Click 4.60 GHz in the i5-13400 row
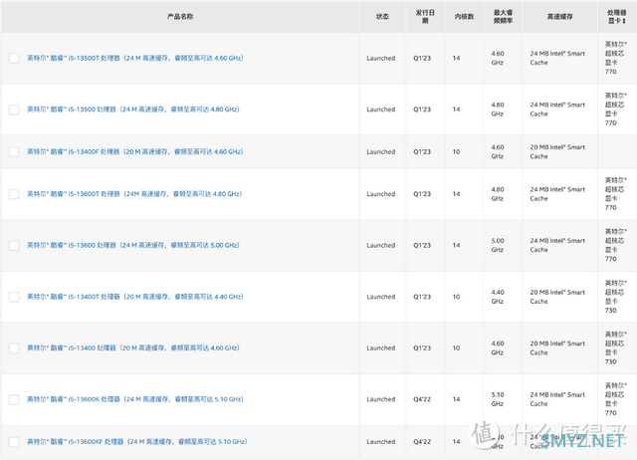637x460 pixels. (x=498, y=347)
